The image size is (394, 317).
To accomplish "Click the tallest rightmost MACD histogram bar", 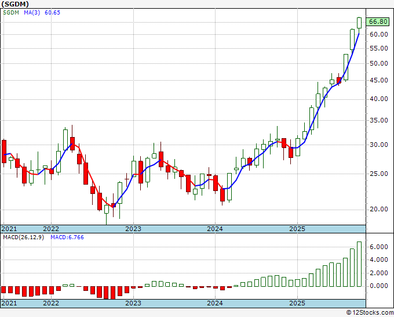I will pos(359,264).
